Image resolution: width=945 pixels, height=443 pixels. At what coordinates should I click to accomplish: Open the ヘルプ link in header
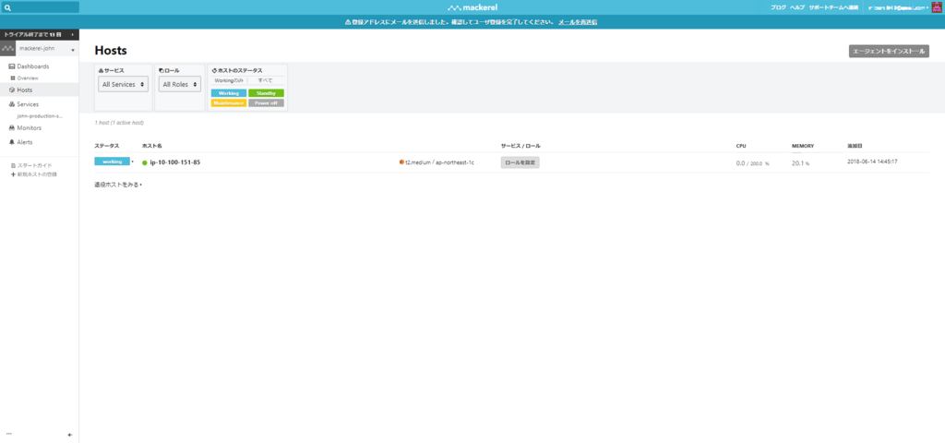pyautogui.click(x=797, y=7)
